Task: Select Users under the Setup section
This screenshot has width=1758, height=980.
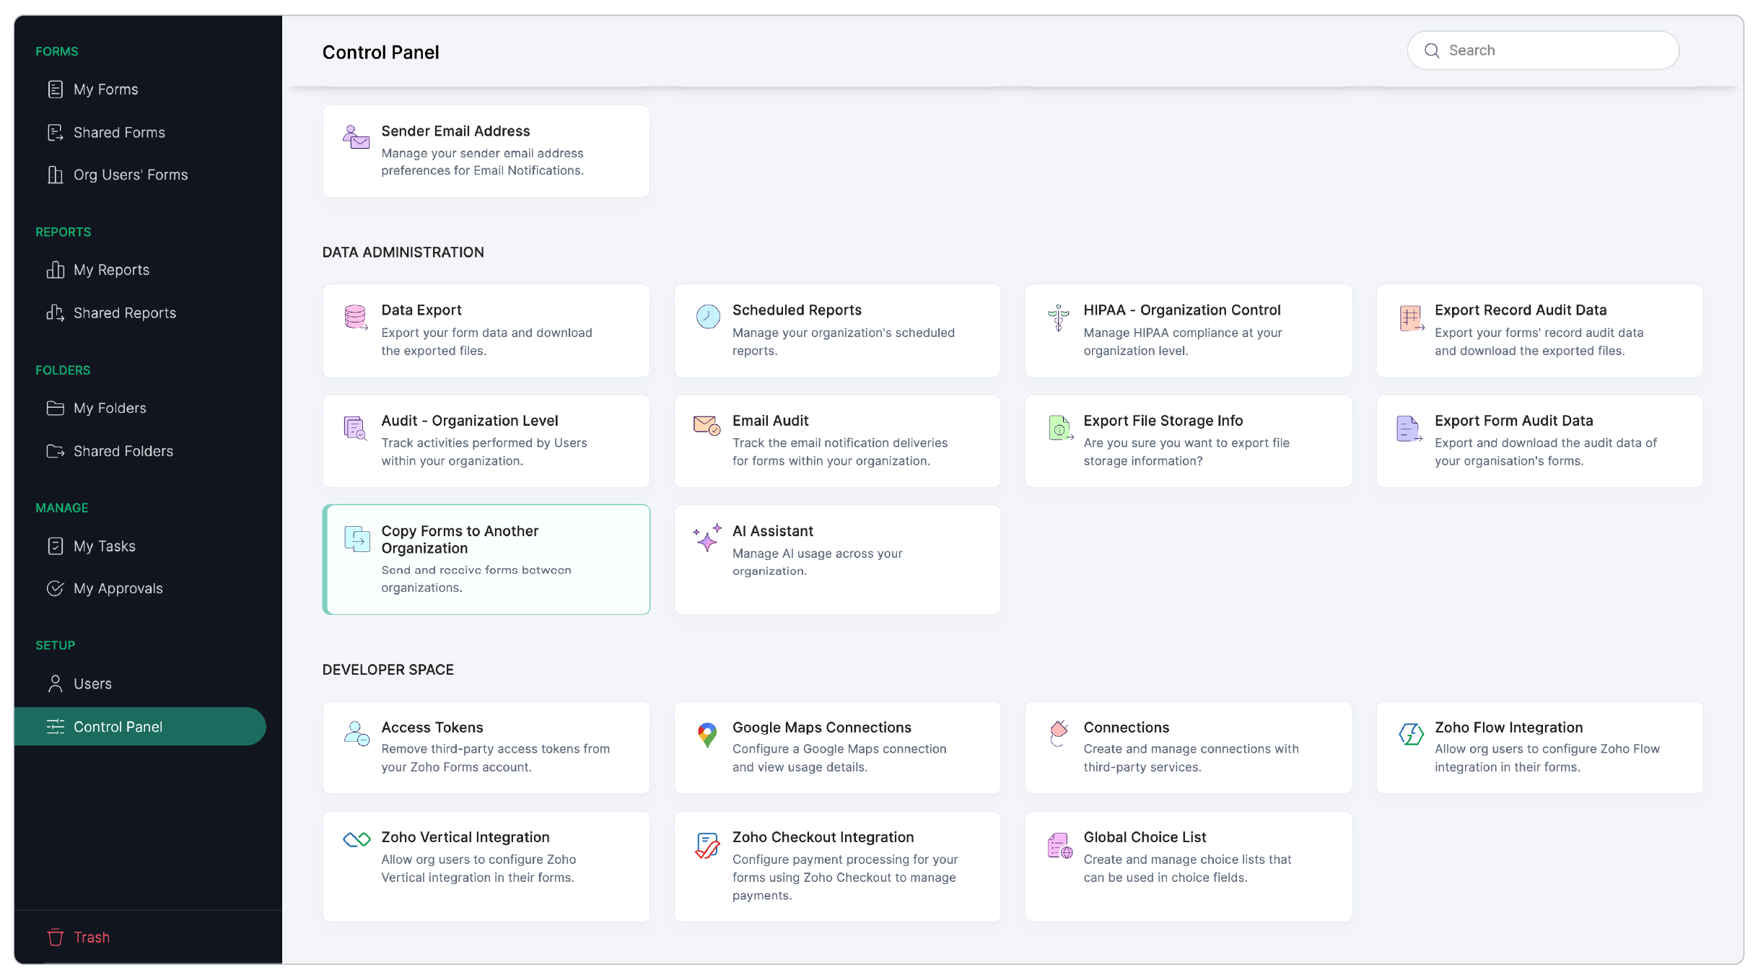Action: click(x=92, y=683)
